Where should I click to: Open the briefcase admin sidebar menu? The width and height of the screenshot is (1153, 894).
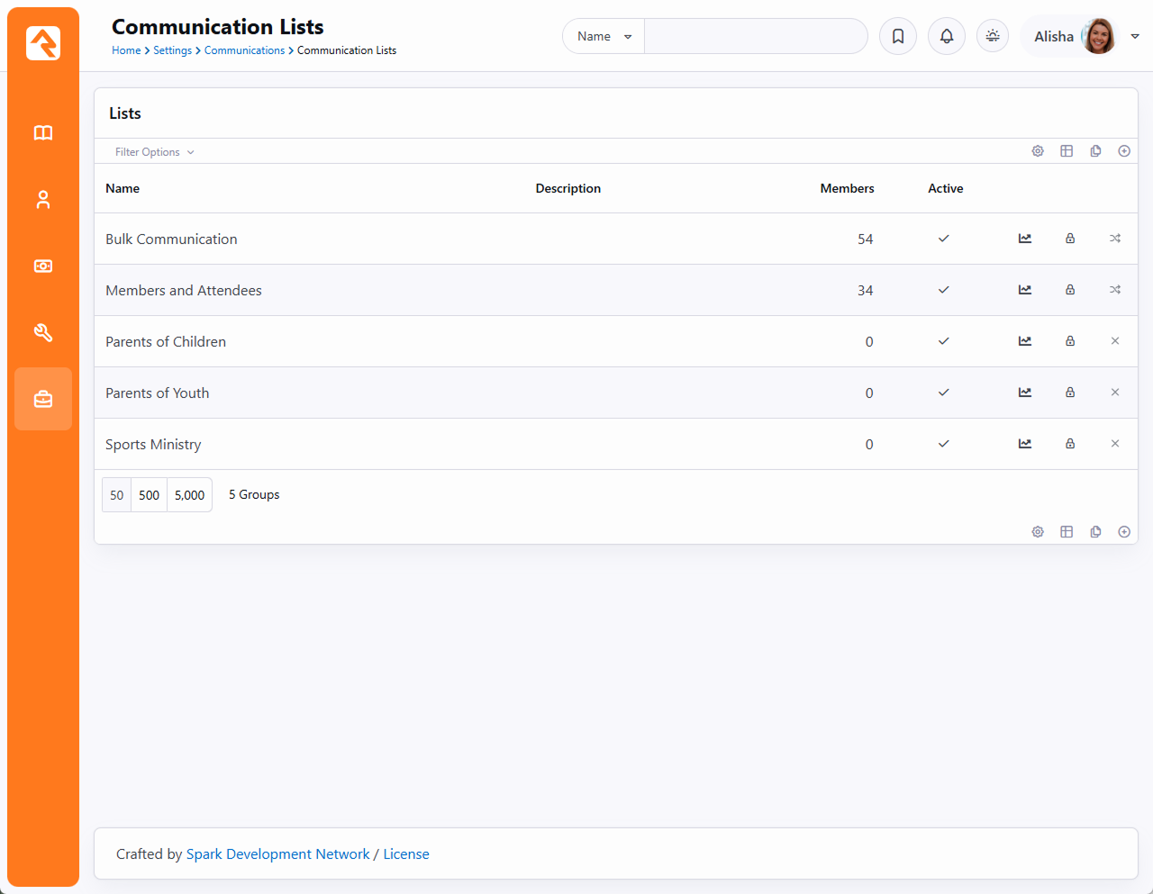tap(43, 399)
